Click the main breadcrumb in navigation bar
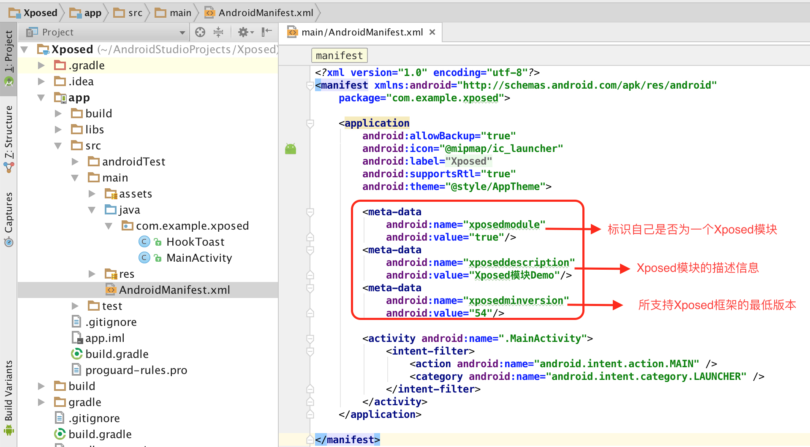This screenshot has width=810, height=447. pos(174,13)
